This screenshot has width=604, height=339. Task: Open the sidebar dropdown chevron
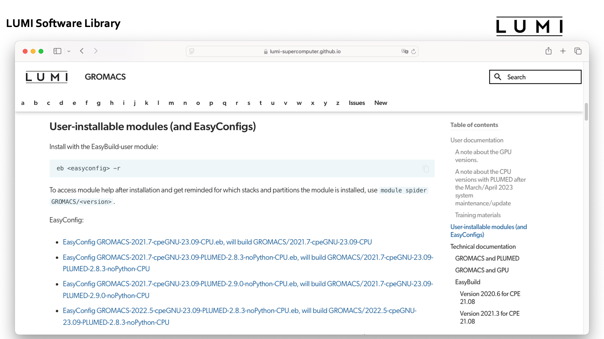(x=69, y=51)
